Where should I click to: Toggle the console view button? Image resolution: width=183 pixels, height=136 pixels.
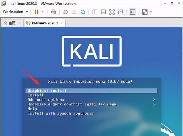tap(133, 12)
